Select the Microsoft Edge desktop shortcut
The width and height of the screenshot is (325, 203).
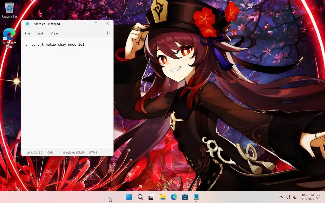[x=9, y=38]
